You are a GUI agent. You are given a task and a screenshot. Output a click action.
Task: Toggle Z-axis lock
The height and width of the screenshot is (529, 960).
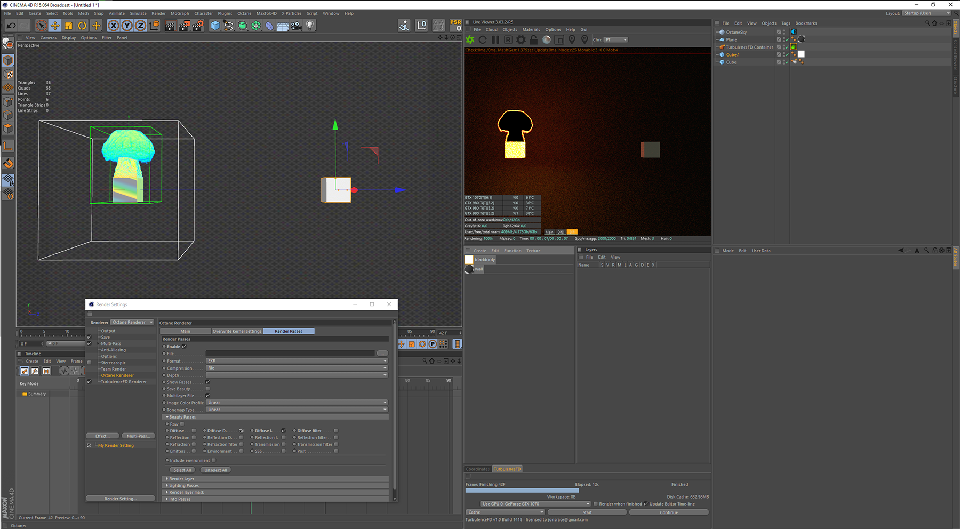140,26
